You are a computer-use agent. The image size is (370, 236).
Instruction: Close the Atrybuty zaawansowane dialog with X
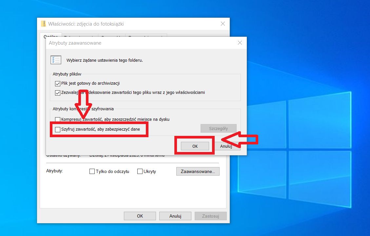tap(240, 43)
